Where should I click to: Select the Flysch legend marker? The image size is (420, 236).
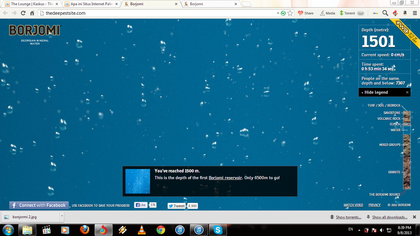tap(407, 124)
